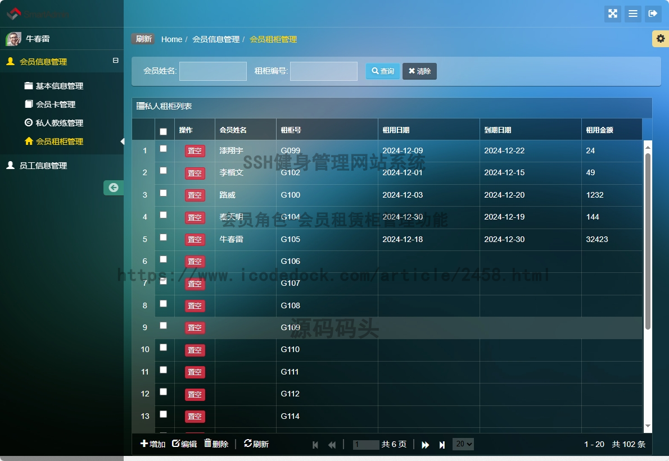This screenshot has width=669, height=461.
Task: Click the 会员信息管理 sidebar heading
Action: tap(43, 61)
